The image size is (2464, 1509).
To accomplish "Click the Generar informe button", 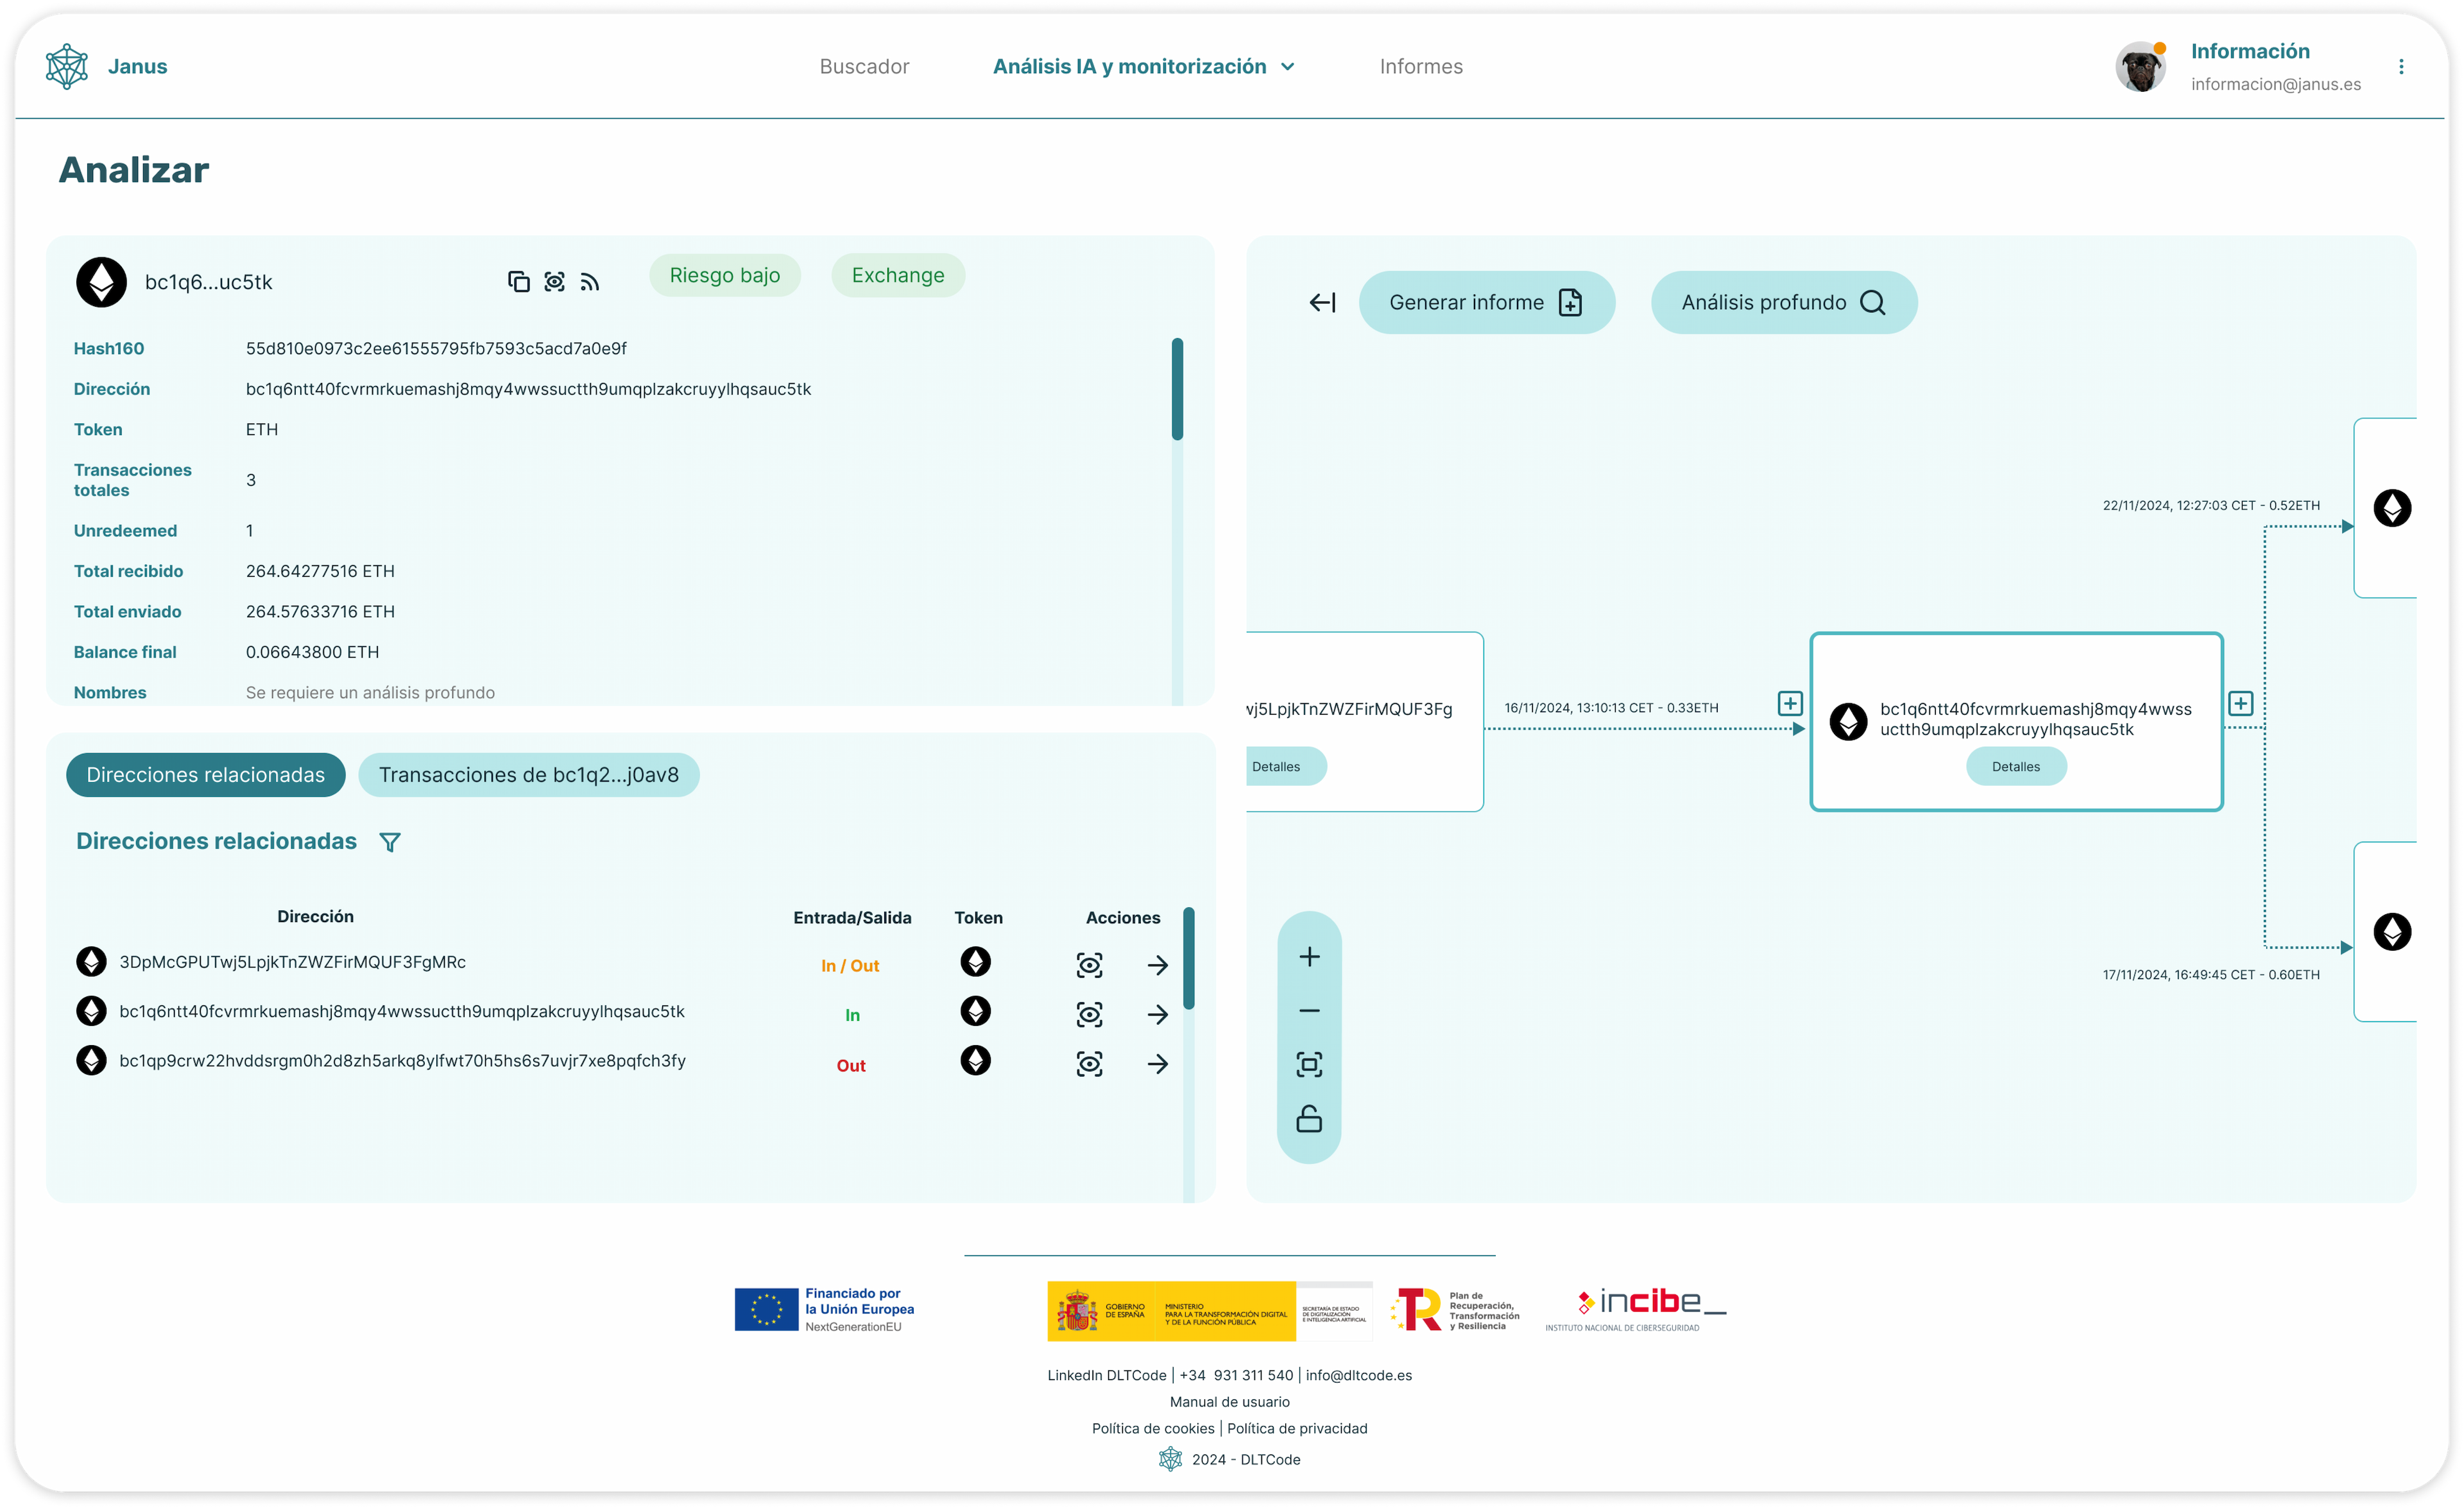I will coord(1486,302).
